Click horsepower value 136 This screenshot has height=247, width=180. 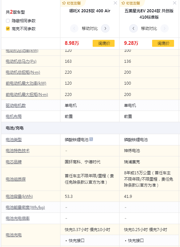128,61
